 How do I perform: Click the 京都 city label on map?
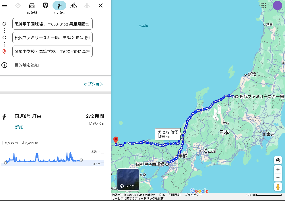click(x=182, y=156)
